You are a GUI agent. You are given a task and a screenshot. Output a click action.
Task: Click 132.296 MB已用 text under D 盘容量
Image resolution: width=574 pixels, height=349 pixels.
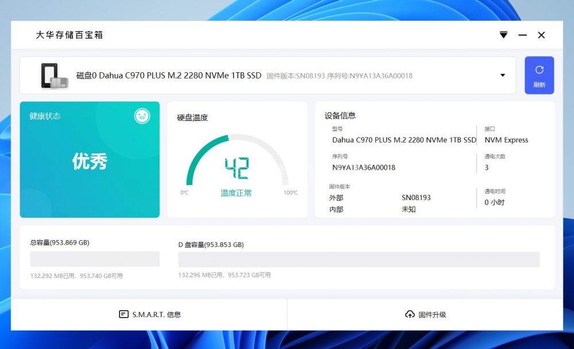[x=200, y=275]
